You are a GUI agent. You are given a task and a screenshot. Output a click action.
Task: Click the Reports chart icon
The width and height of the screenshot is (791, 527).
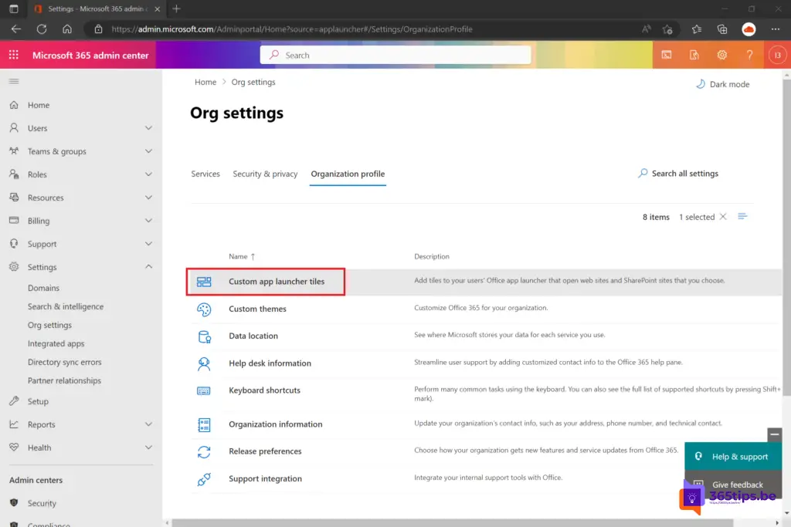click(x=14, y=424)
